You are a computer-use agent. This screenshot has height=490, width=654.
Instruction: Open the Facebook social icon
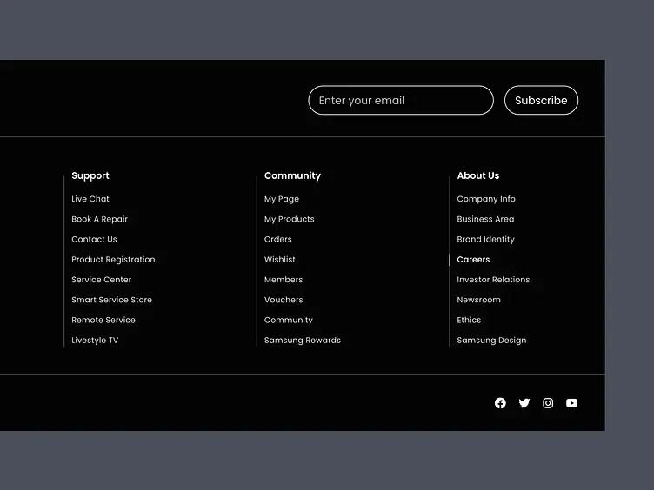500,403
